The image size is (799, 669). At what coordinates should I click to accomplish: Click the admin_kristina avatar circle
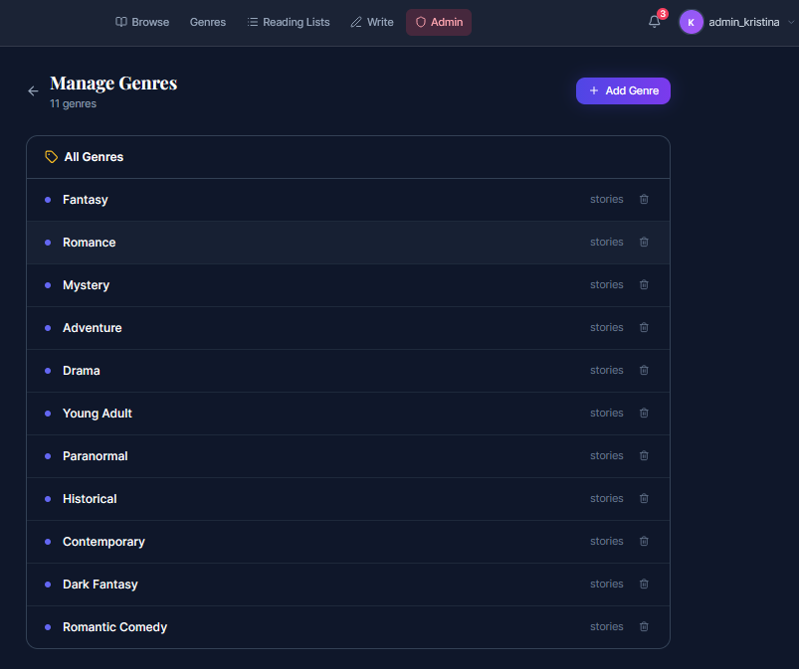click(691, 22)
